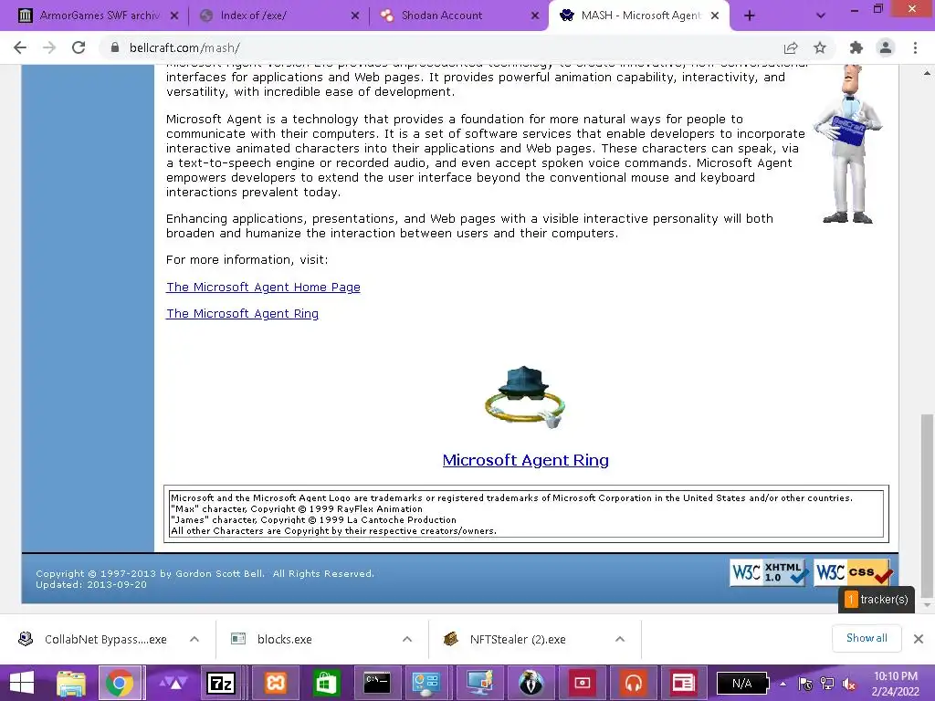The image size is (935, 701).
Task: Go back to the previous page
Action: point(20,47)
